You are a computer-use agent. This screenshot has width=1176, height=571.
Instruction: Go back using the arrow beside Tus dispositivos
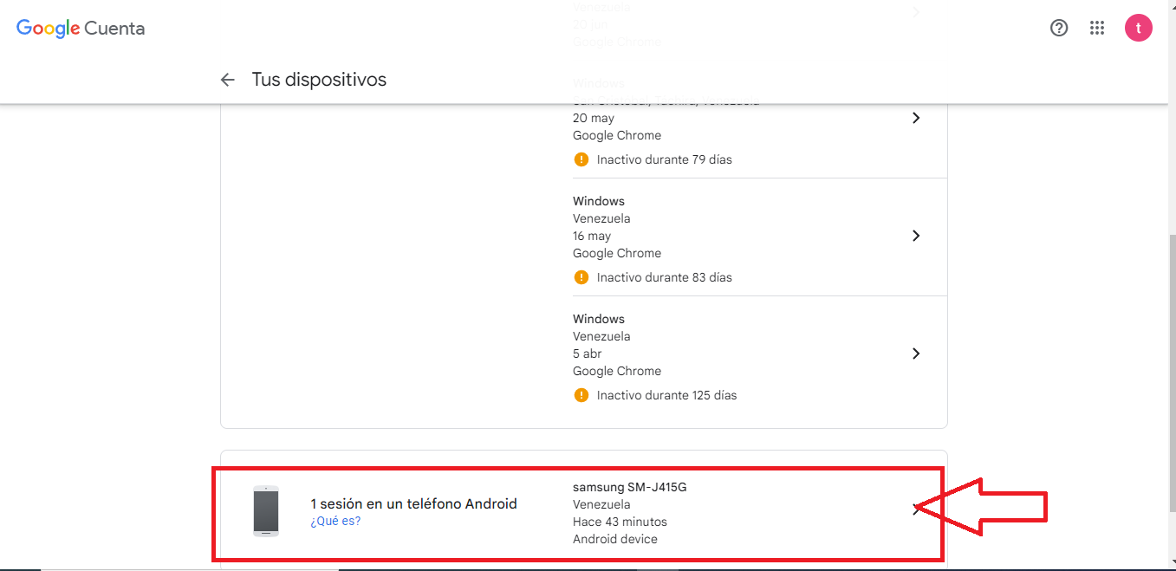pyautogui.click(x=227, y=80)
